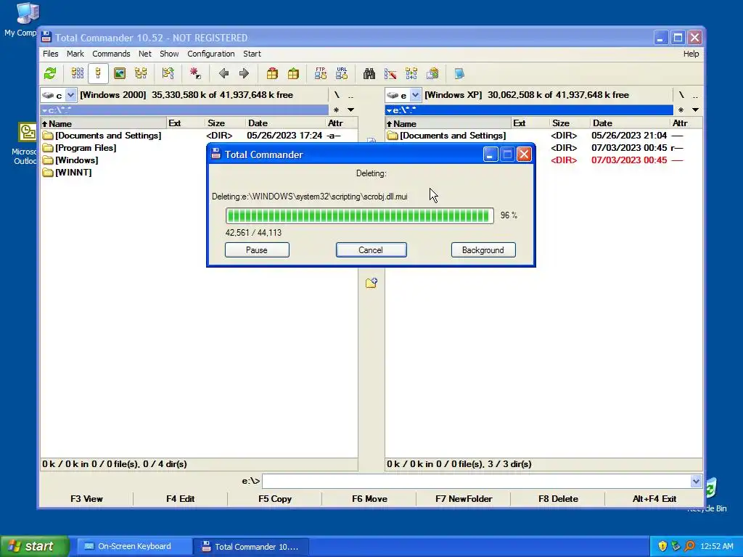
Task: Click the F4 Edit button
Action: point(180,499)
